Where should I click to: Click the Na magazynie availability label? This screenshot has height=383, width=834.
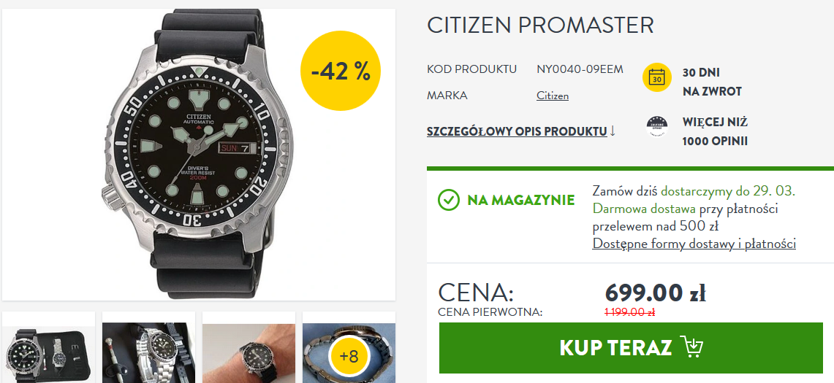(520, 201)
